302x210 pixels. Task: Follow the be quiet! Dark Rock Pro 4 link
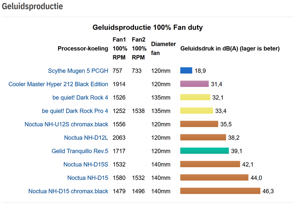click(x=75, y=111)
